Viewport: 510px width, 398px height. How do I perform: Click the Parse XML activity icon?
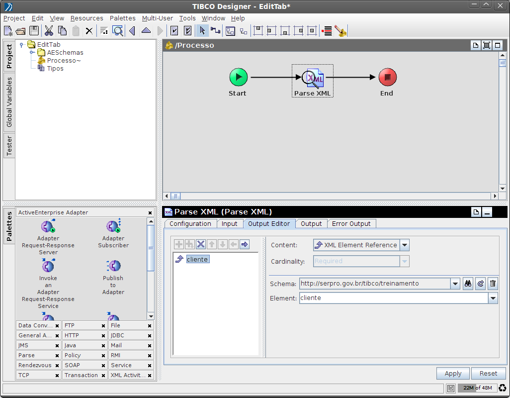click(313, 78)
